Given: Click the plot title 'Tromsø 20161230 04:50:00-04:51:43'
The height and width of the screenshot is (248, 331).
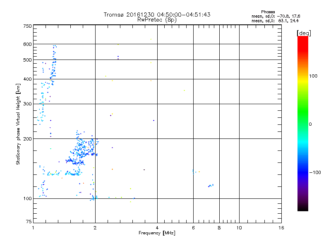Looking at the screenshot, I should pos(157,14).
